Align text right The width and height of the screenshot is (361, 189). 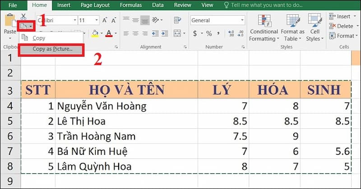point(145,34)
